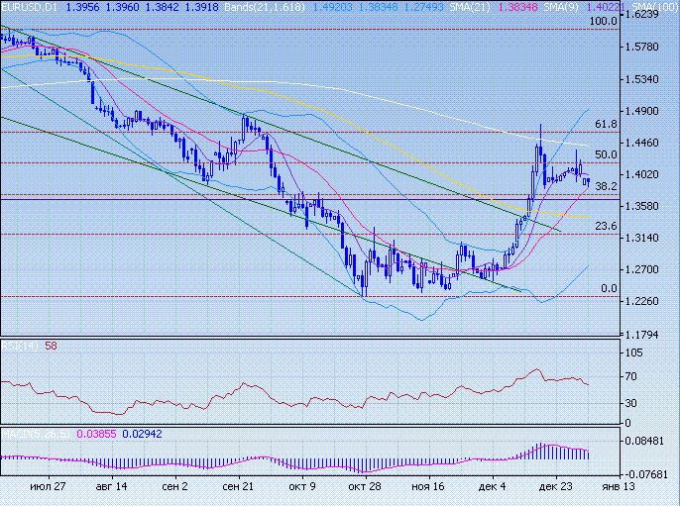Click the EURUSD,D1 symbol label
This screenshot has width=680, height=506.
[x=30, y=7]
